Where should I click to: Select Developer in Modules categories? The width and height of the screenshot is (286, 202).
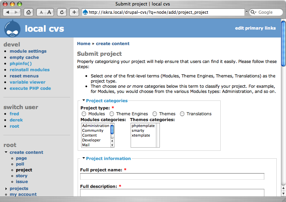(x=96, y=140)
